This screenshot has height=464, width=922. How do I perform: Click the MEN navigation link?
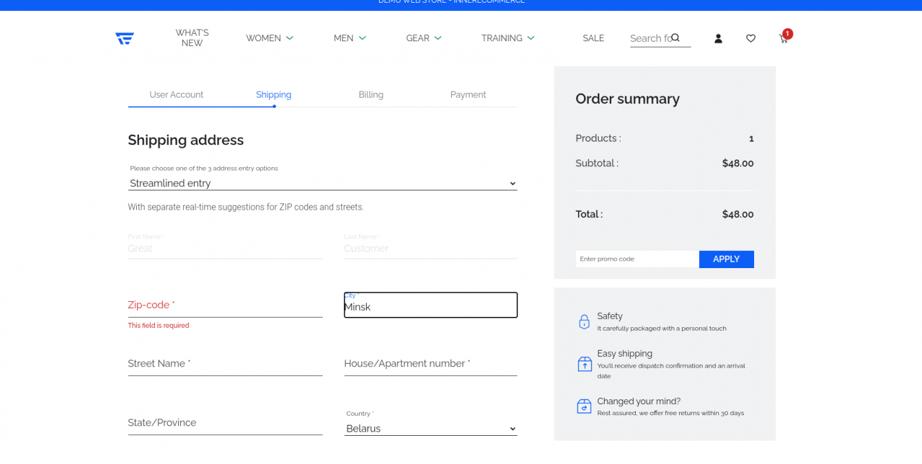point(343,38)
